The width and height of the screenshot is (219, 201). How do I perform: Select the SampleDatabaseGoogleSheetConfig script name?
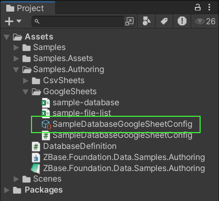point(122,136)
